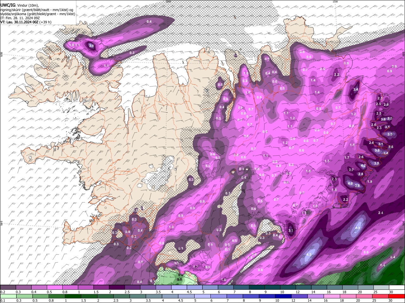Viewport: 405px width, 303px height.
Task: Click the "4.2" precipitation value on map
Action: [363, 166]
